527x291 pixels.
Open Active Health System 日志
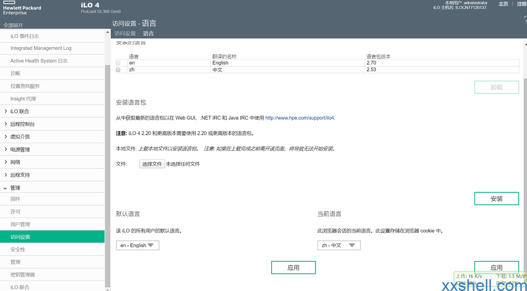(52, 61)
